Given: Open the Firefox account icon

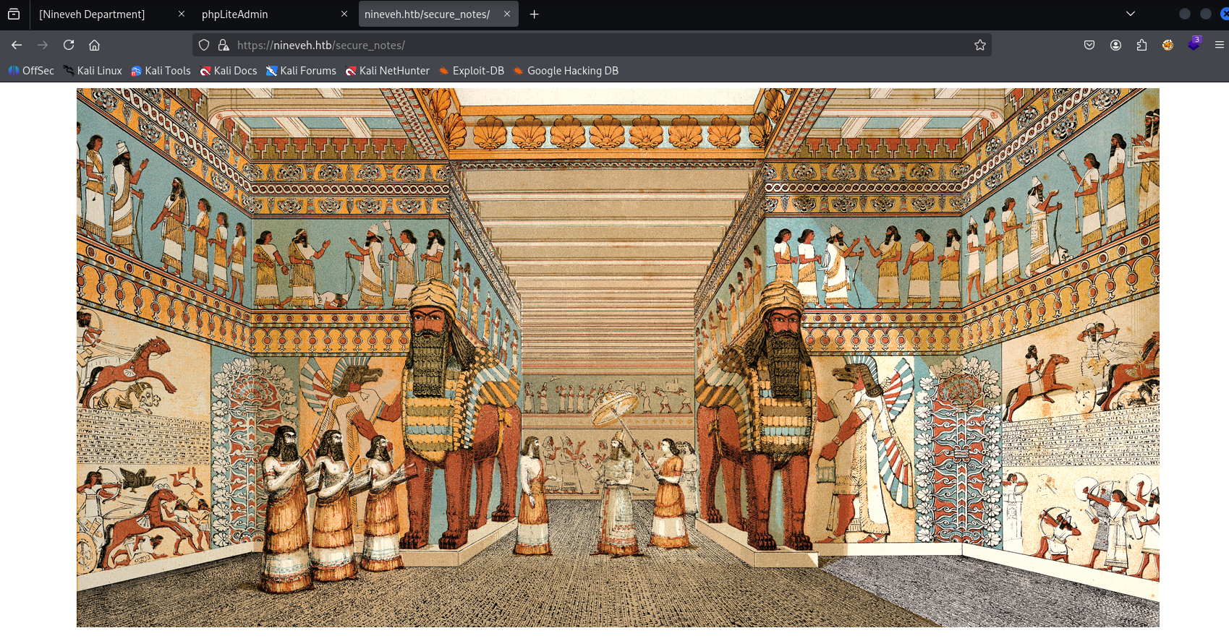Looking at the screenshot, I should 1115,45.
